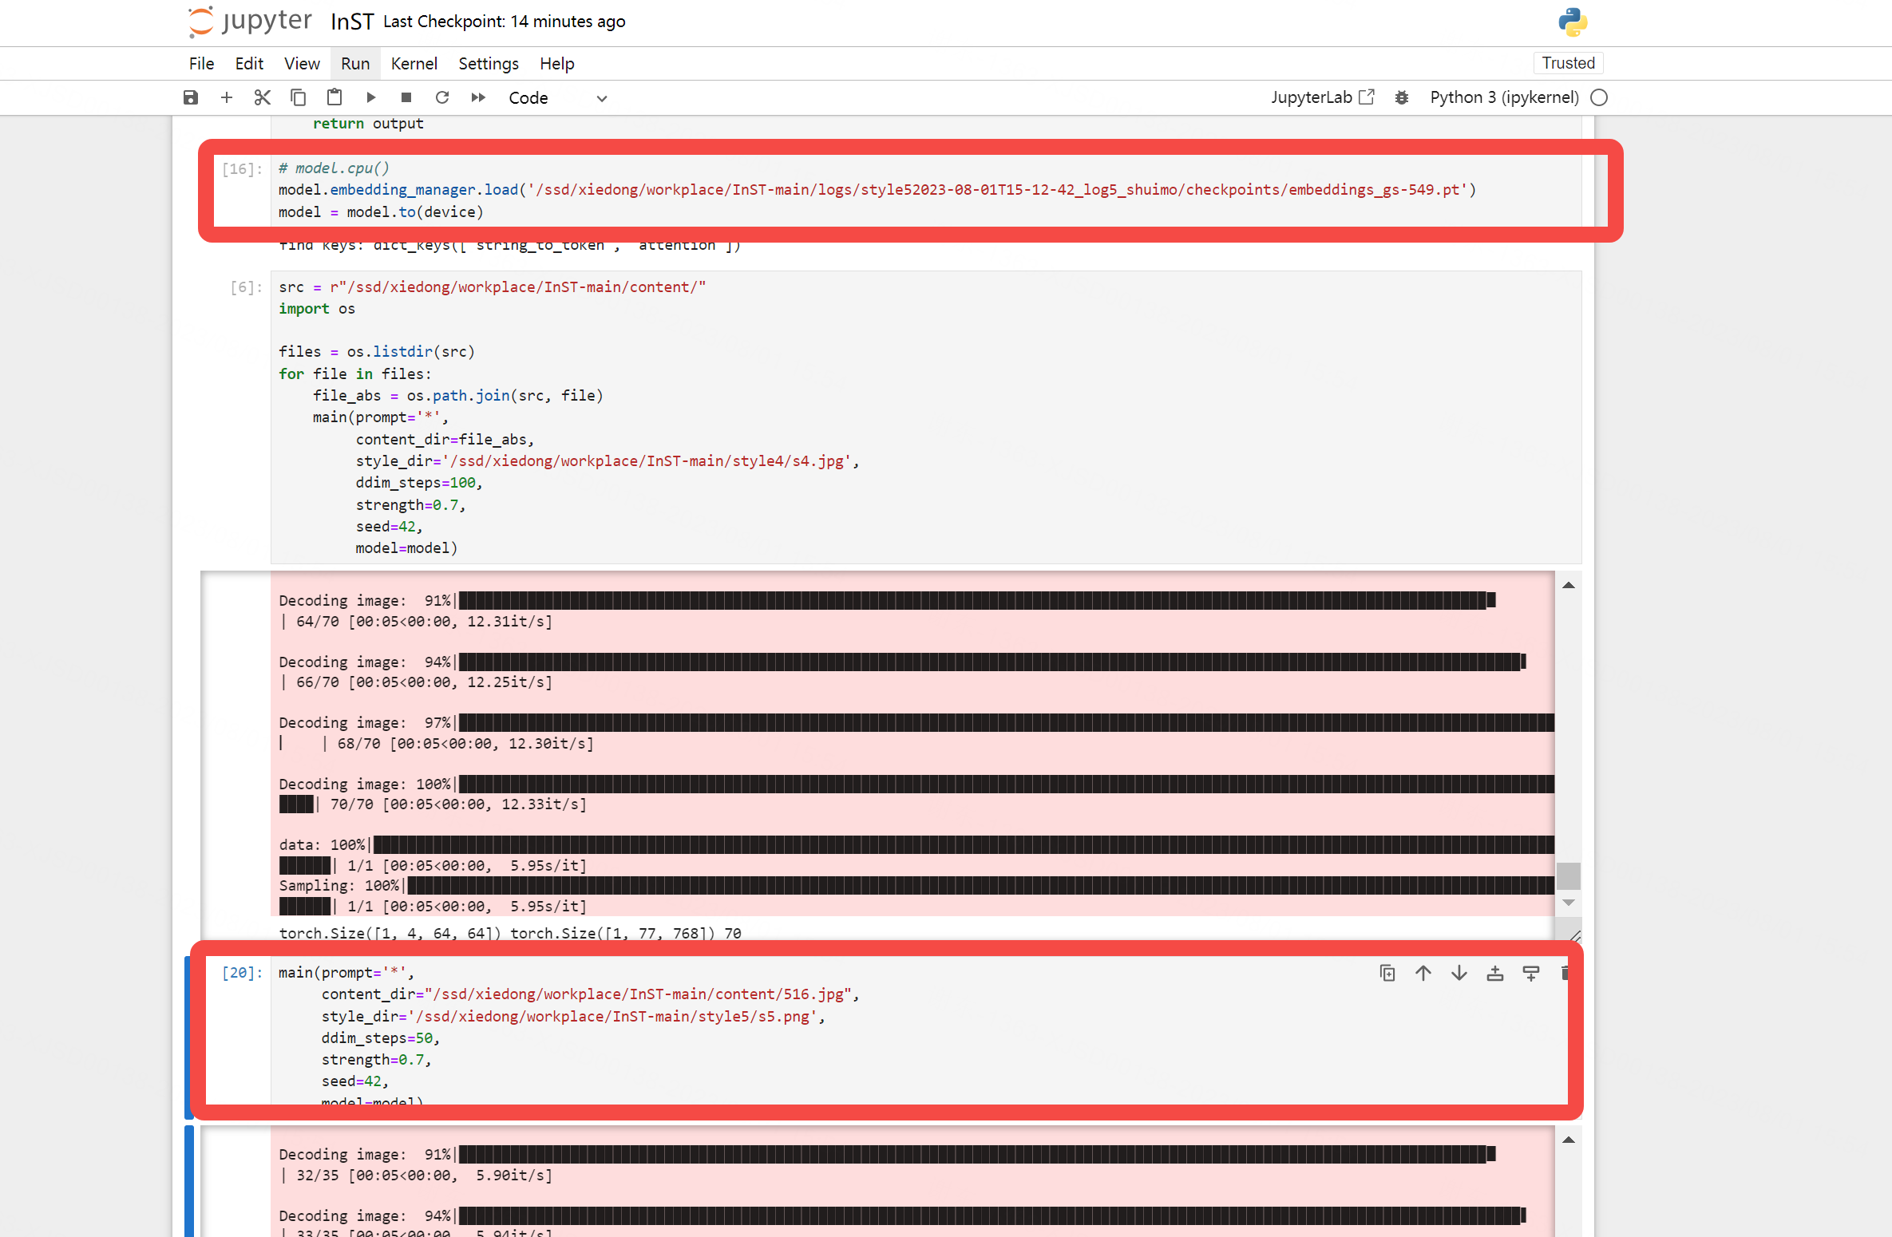The width and height of the screenshot is (1892, 1237).
Task: Click the embeddings_gs-549.pt path string in cell 16
Action: 997,190
